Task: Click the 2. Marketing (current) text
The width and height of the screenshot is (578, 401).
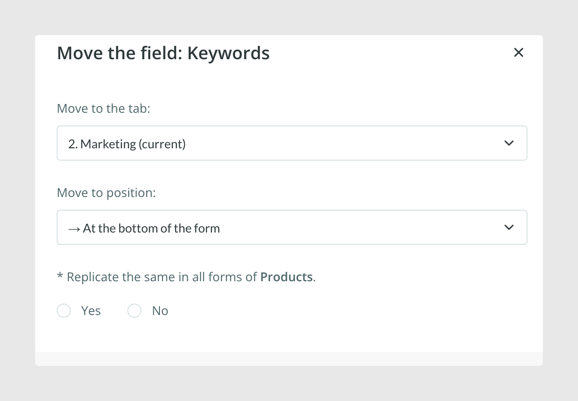Action: click(x=127, y=143)
